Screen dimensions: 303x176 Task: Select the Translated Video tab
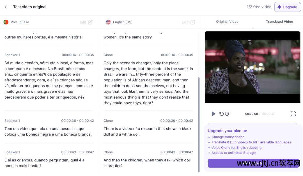point(279,22)
